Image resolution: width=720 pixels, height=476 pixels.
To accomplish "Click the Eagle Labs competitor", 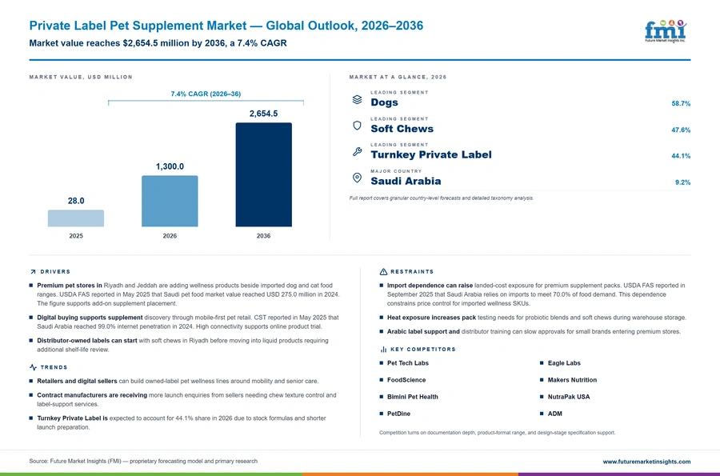I will click(564, 363).
